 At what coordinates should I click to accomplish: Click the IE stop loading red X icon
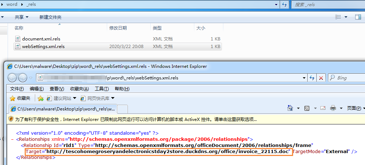click(x=321, y=78)
